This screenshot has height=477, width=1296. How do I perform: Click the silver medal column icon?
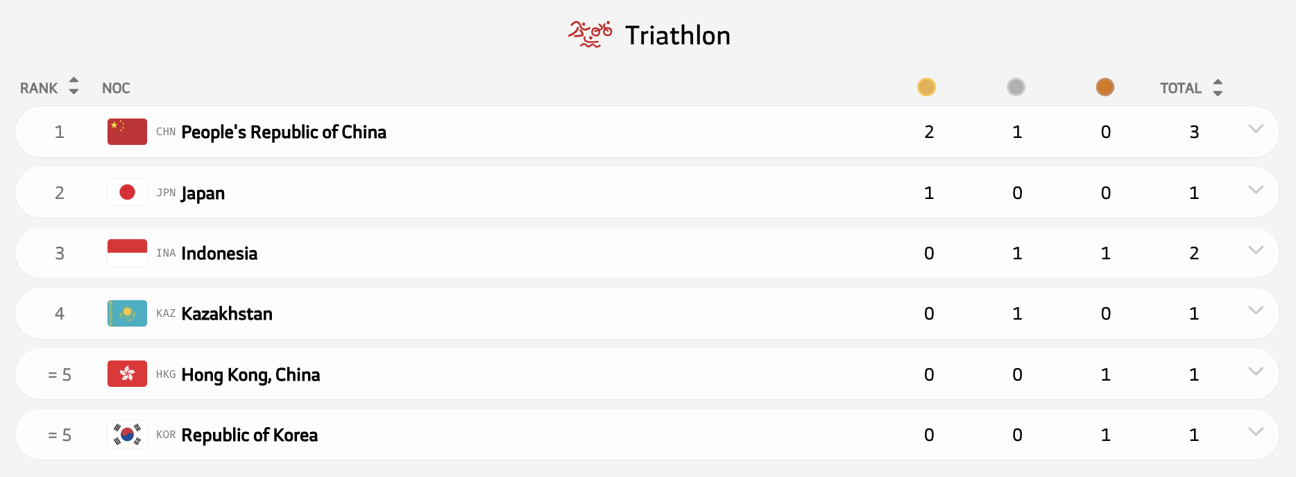[1016, 87]
